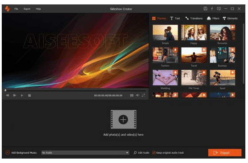Select the Romantic theme thumbnail
The height and width of the screenshot is (163, 248).
point(222,33)
